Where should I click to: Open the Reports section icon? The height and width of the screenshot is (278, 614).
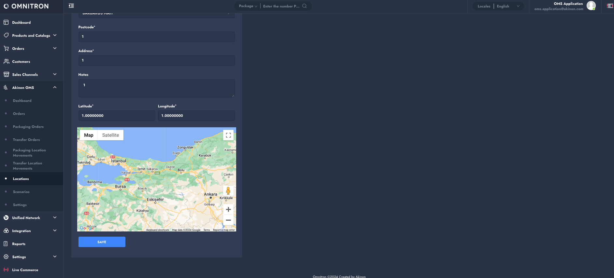point(6,244)
